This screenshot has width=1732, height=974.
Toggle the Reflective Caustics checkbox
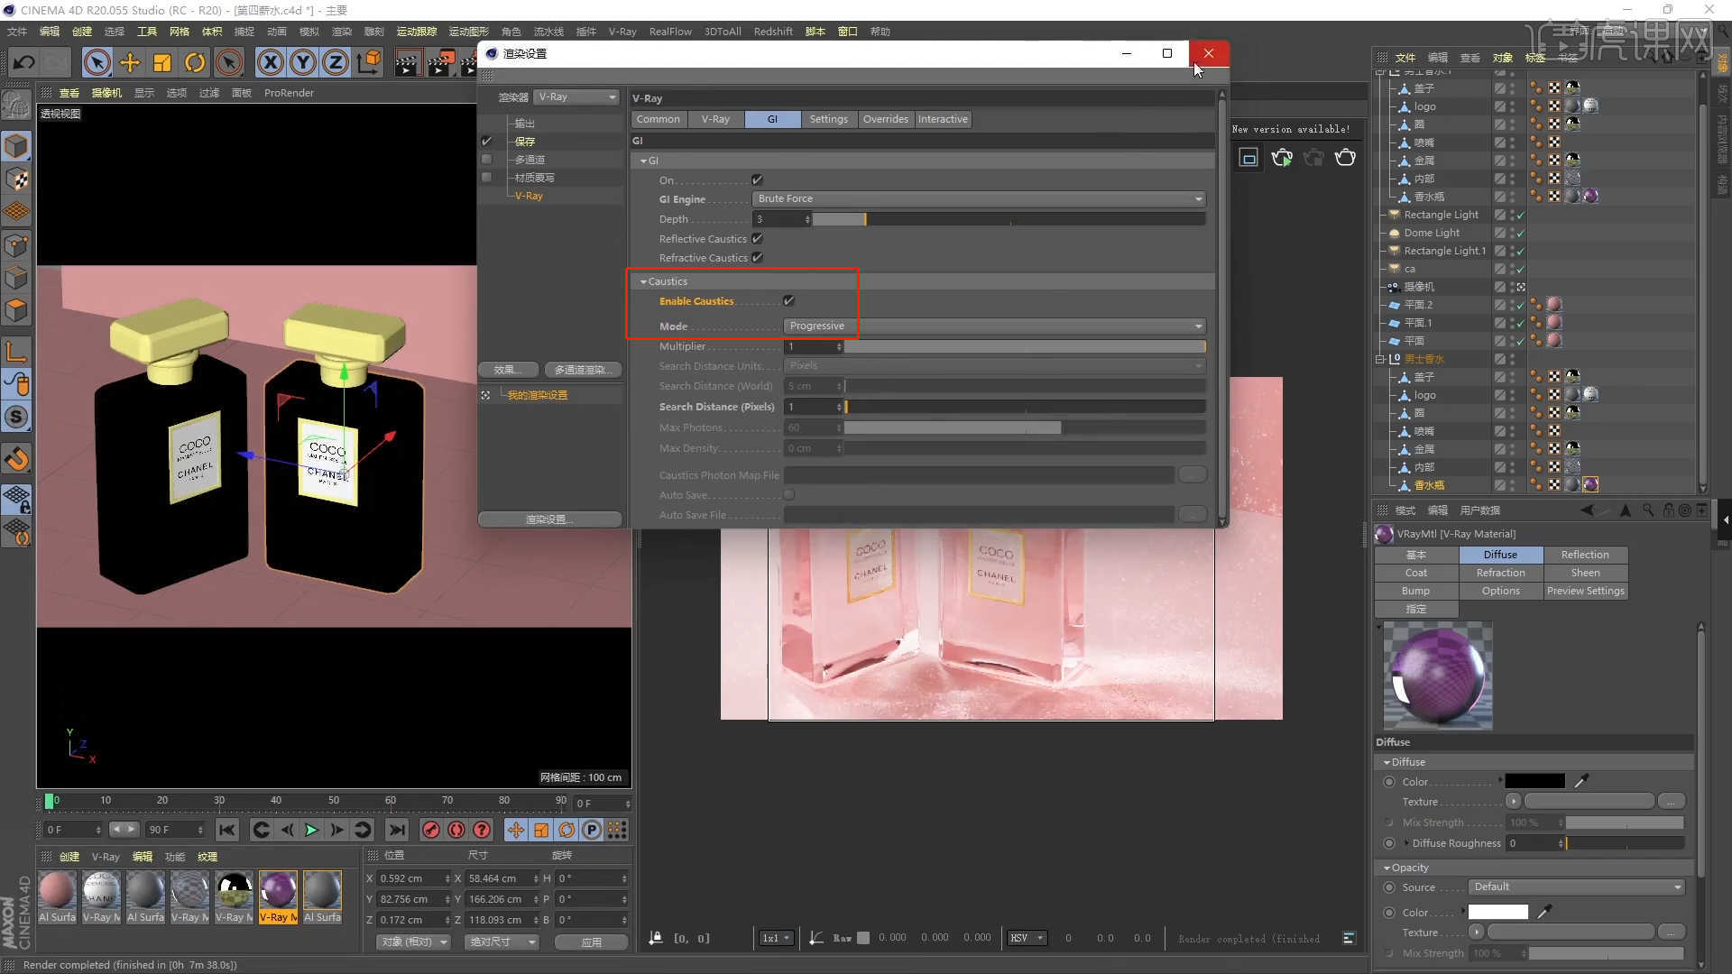tap(756, 238)
